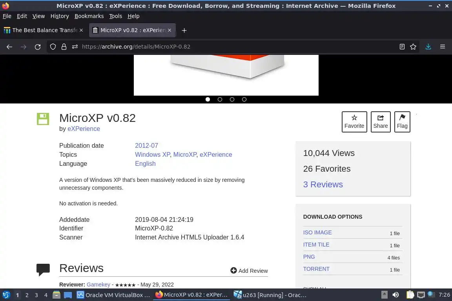This screenshot has width=452, height=301.
Task: Click the Reviews speech bubble icon
Action: point(43,270)
